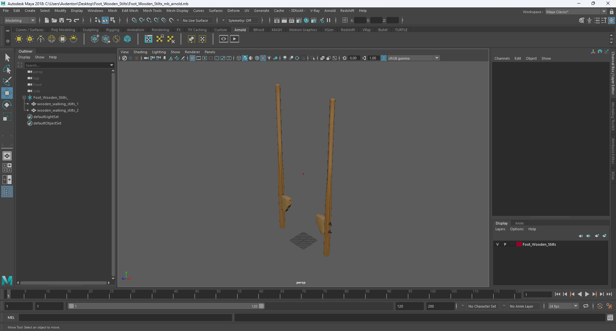Select wooden_walking_stilts_1 in Outliner
The width and height of the screenshot is (616, 331).
(x=57, y=104)
